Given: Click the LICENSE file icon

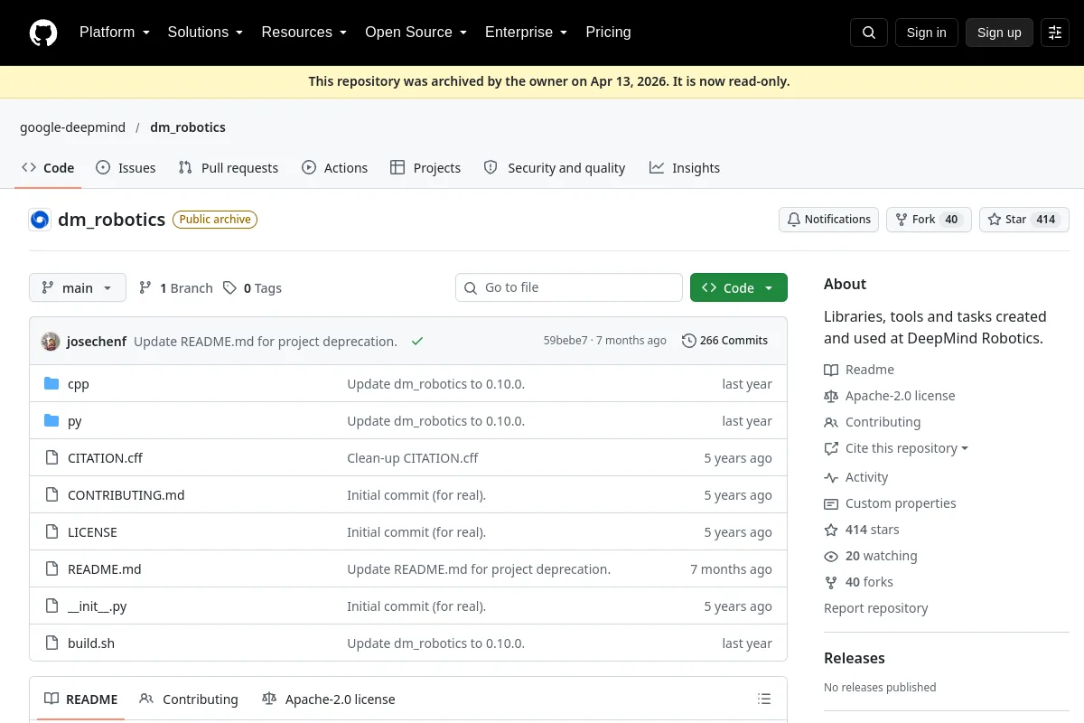Looking at the screenshot, I should (51, 531).
